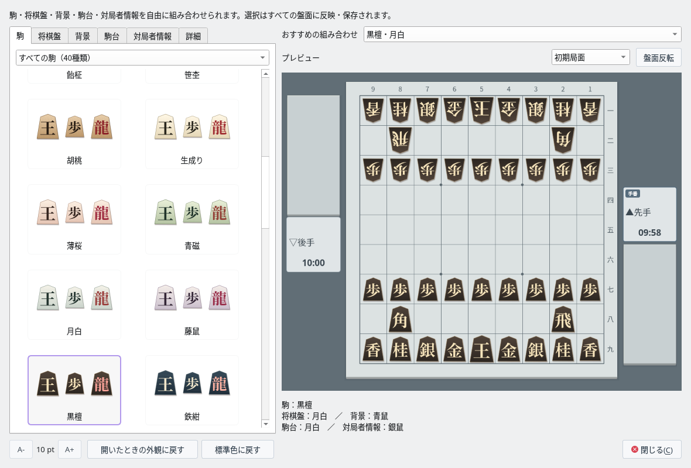This screenshot has width=691, height=468.
Task: Open the 詳細 tab
Action: click(x=193, y=36)
